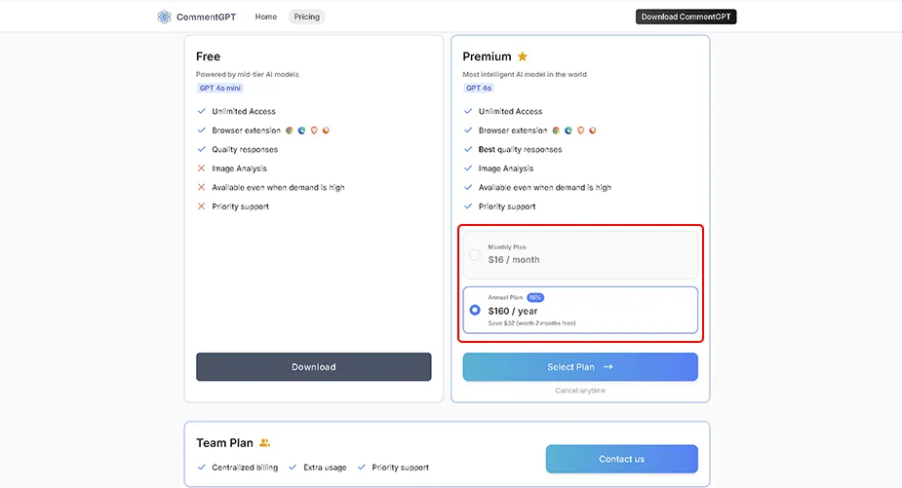This screenshot has height=488, width=902.
Task: Click the Select Plan button
Action: (580, 366)
